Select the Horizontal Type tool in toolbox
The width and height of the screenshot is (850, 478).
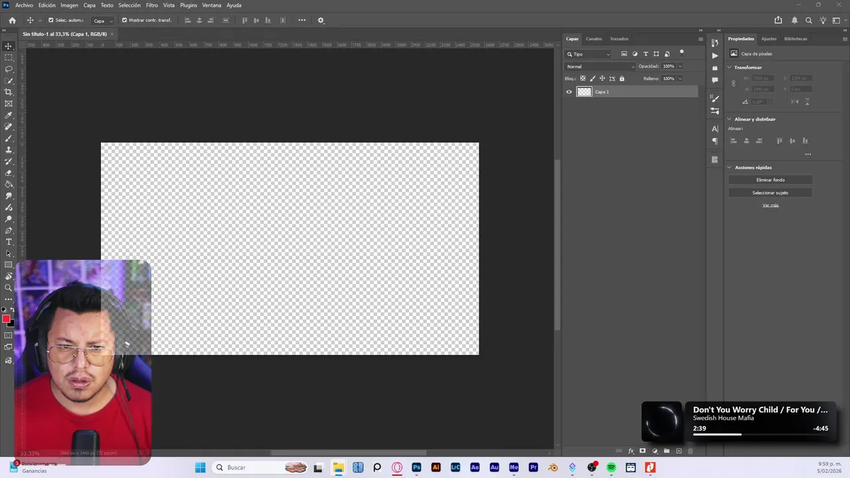point(9,242)
